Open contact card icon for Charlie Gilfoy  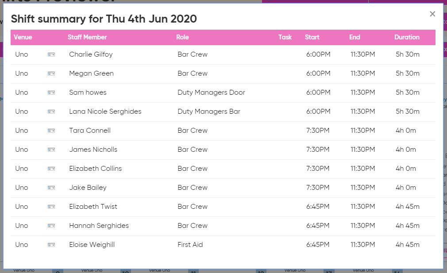click(51, 55)
